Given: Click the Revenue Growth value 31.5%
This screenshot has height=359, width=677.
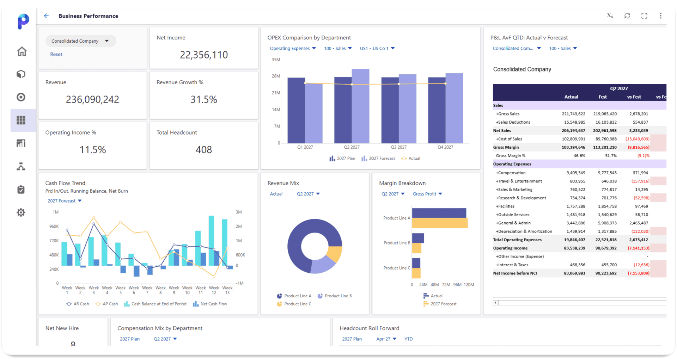Looking at the screenshot, I should [x=204, y=99].
